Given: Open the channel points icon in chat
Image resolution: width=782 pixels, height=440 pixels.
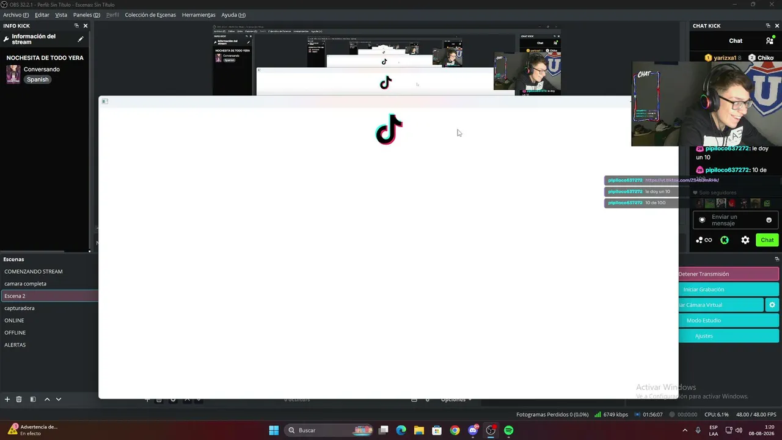Looking at the screenshot, I should click(704, 240).
